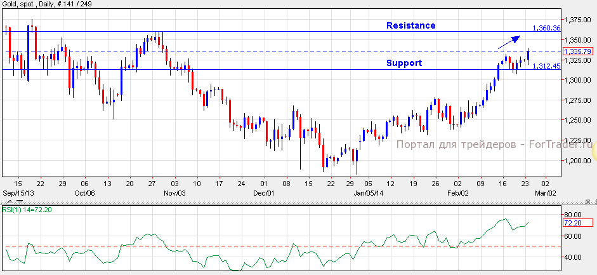Viewport: 597px width, 275px height.
Task: Click the latest blue candlestick at far right
Action: point(528,56)
